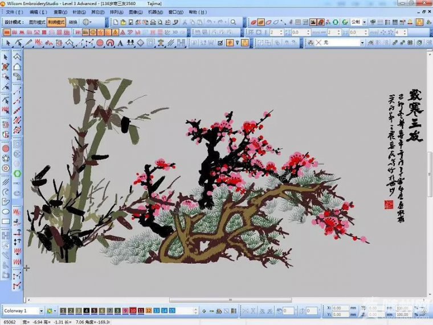
Task: Open the 针迹(S) menu
Action: [x=79, y=12]
